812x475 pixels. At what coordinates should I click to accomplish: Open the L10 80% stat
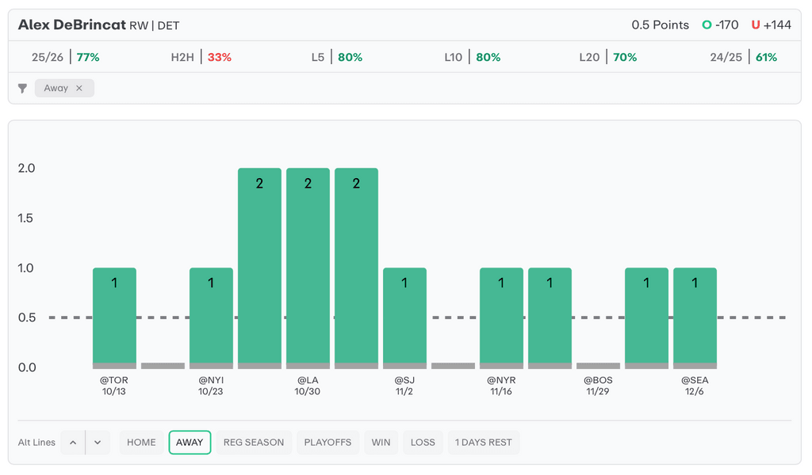click(473, 57)
